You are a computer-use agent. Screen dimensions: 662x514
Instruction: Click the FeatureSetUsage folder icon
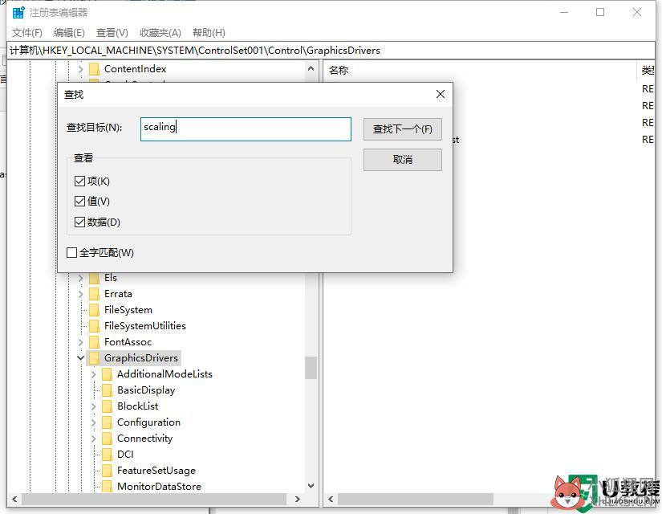pyautogui.click(x=108, y=471)
